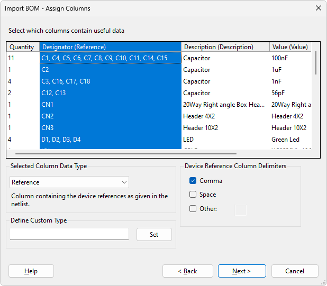Select the Value (Value) column header
327x286 pixels.
point(290,47)
